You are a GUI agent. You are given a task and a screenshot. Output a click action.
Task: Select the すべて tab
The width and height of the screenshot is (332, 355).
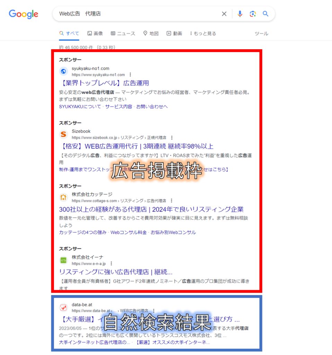tap(69, 34)
